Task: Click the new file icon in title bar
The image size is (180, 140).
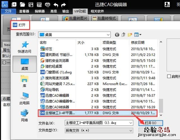Action: coord(14,5)
